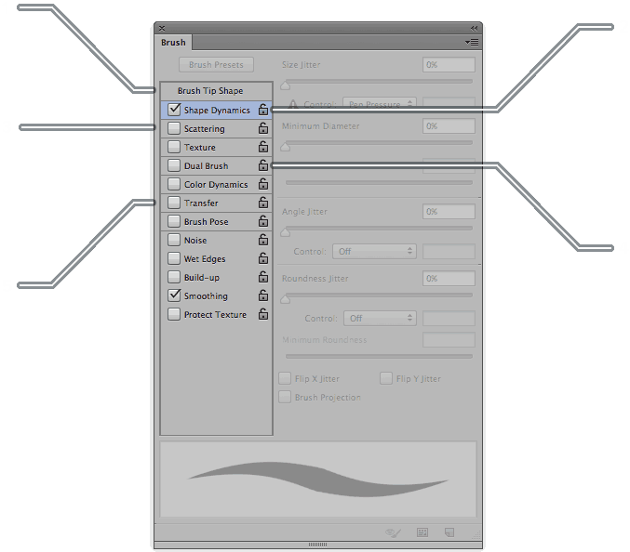Toggle lock icon for Texture
Viewport: 630px width, 552px height.
click(x=263, y=147)
